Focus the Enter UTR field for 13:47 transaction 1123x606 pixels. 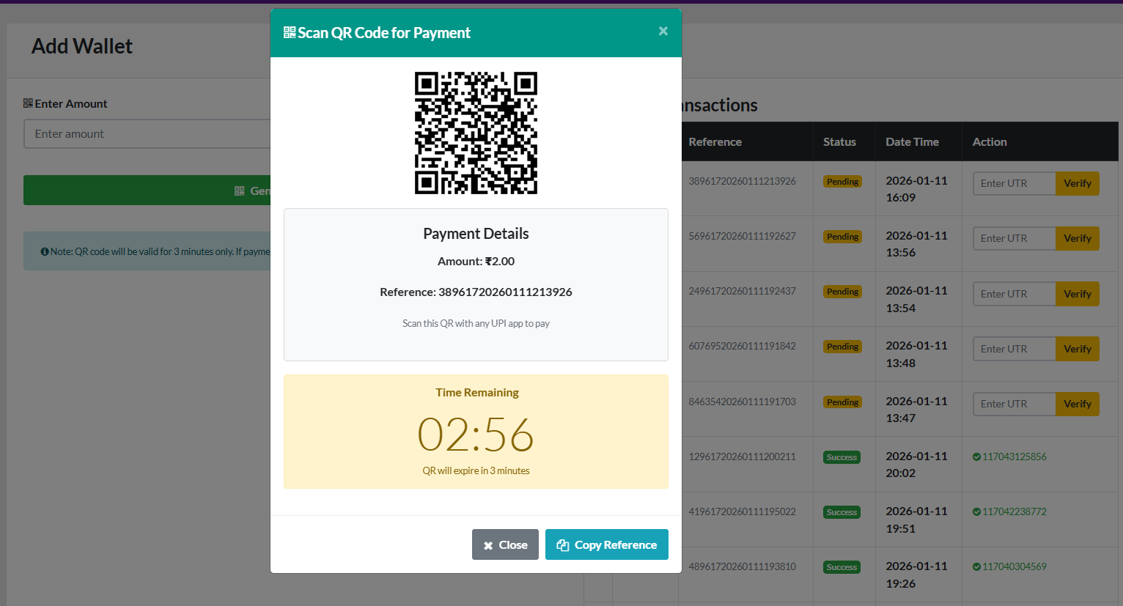1014,404
